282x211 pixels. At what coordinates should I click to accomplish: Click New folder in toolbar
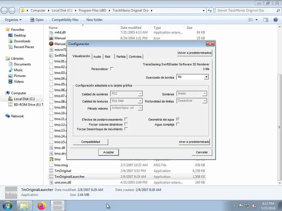pos(94,20)
